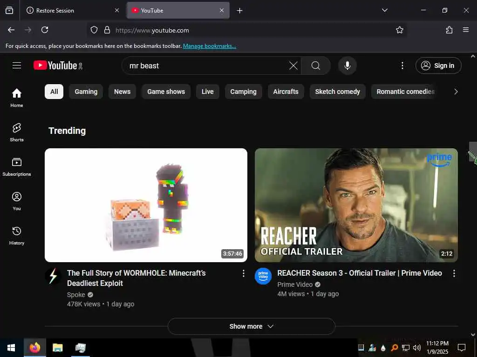Open Spoke channel name link
This screenshot has width=477, height=357.
pyautogui.click(x=76, y=295)
